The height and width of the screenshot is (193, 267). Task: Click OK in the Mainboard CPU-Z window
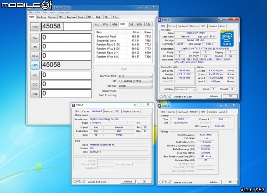click(x=144, y=182)
